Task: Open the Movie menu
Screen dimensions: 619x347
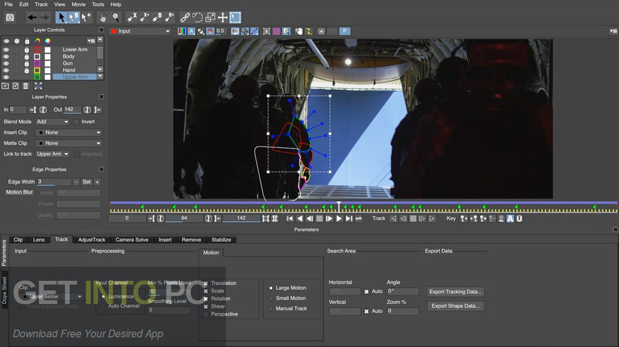Action: (79, 4)
